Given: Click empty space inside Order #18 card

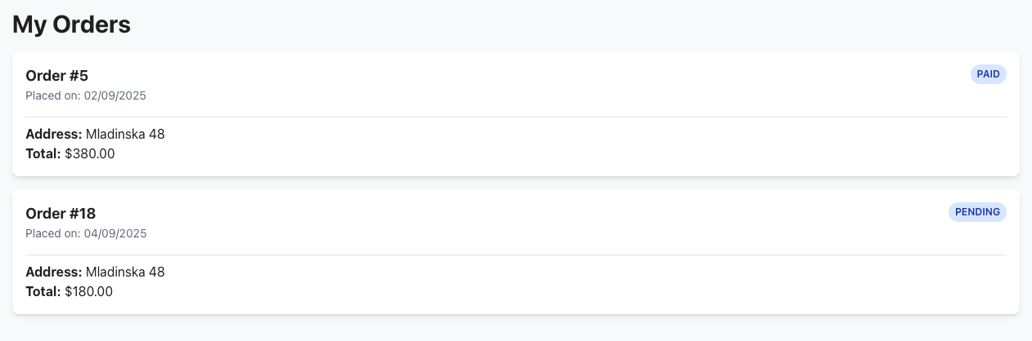Looking at the screenshot, I should (572, 285).
